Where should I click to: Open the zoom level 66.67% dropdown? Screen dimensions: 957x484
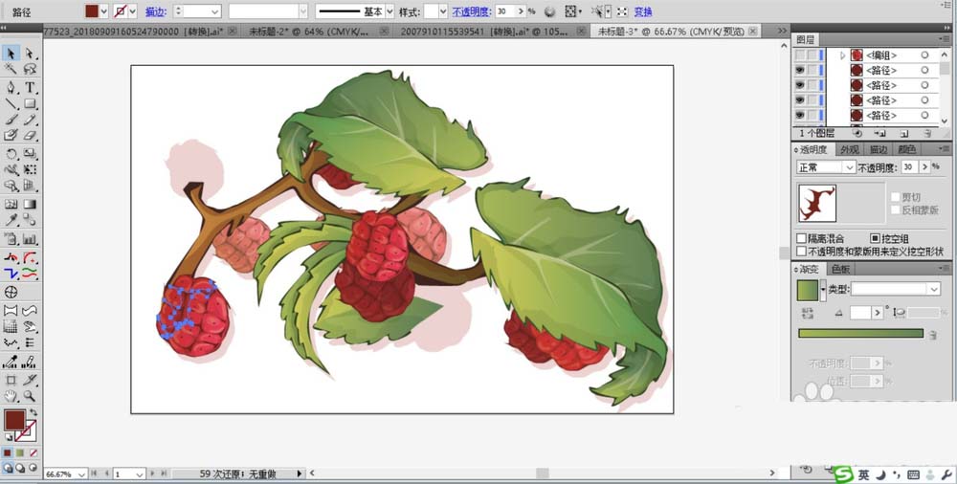pos(81,473)
